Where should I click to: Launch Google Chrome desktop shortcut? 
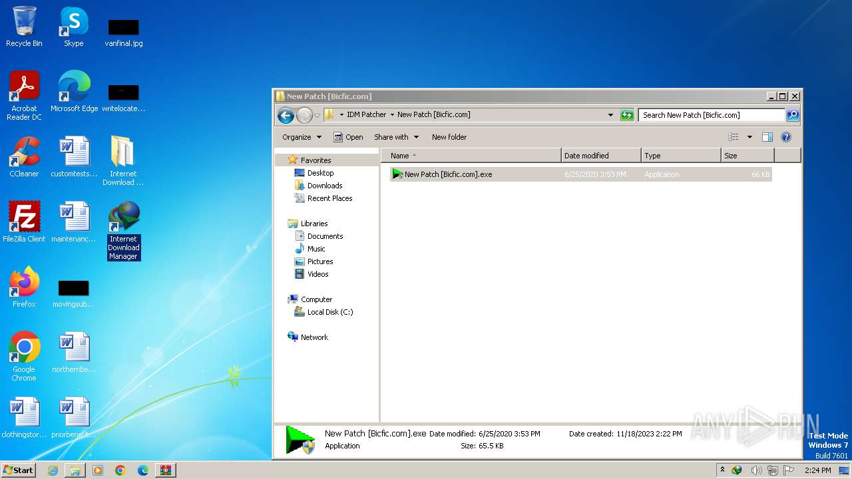(x=24, y=357)
